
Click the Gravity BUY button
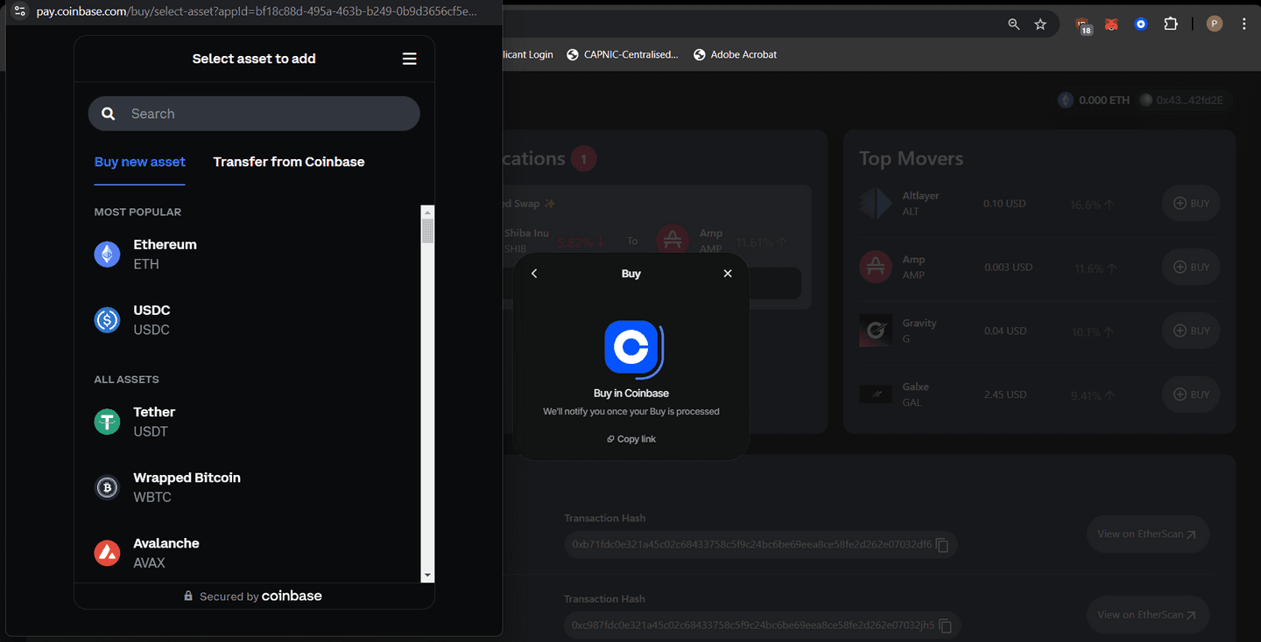1191,331
